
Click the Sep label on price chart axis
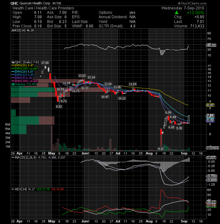coord(184,153)
